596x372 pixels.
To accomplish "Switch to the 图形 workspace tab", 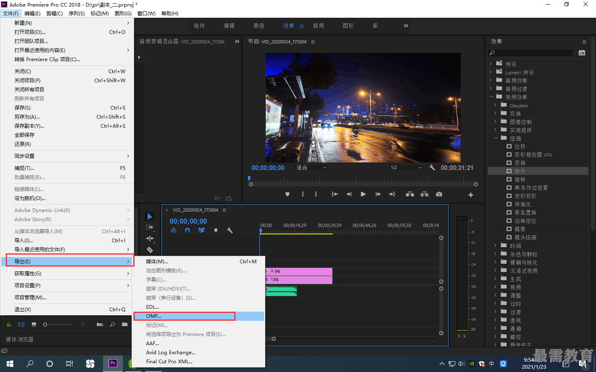I will click(348, 26).
